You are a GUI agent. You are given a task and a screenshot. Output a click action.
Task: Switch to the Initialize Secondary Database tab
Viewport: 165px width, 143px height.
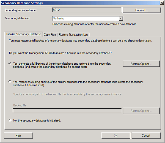tap(24, 34)
